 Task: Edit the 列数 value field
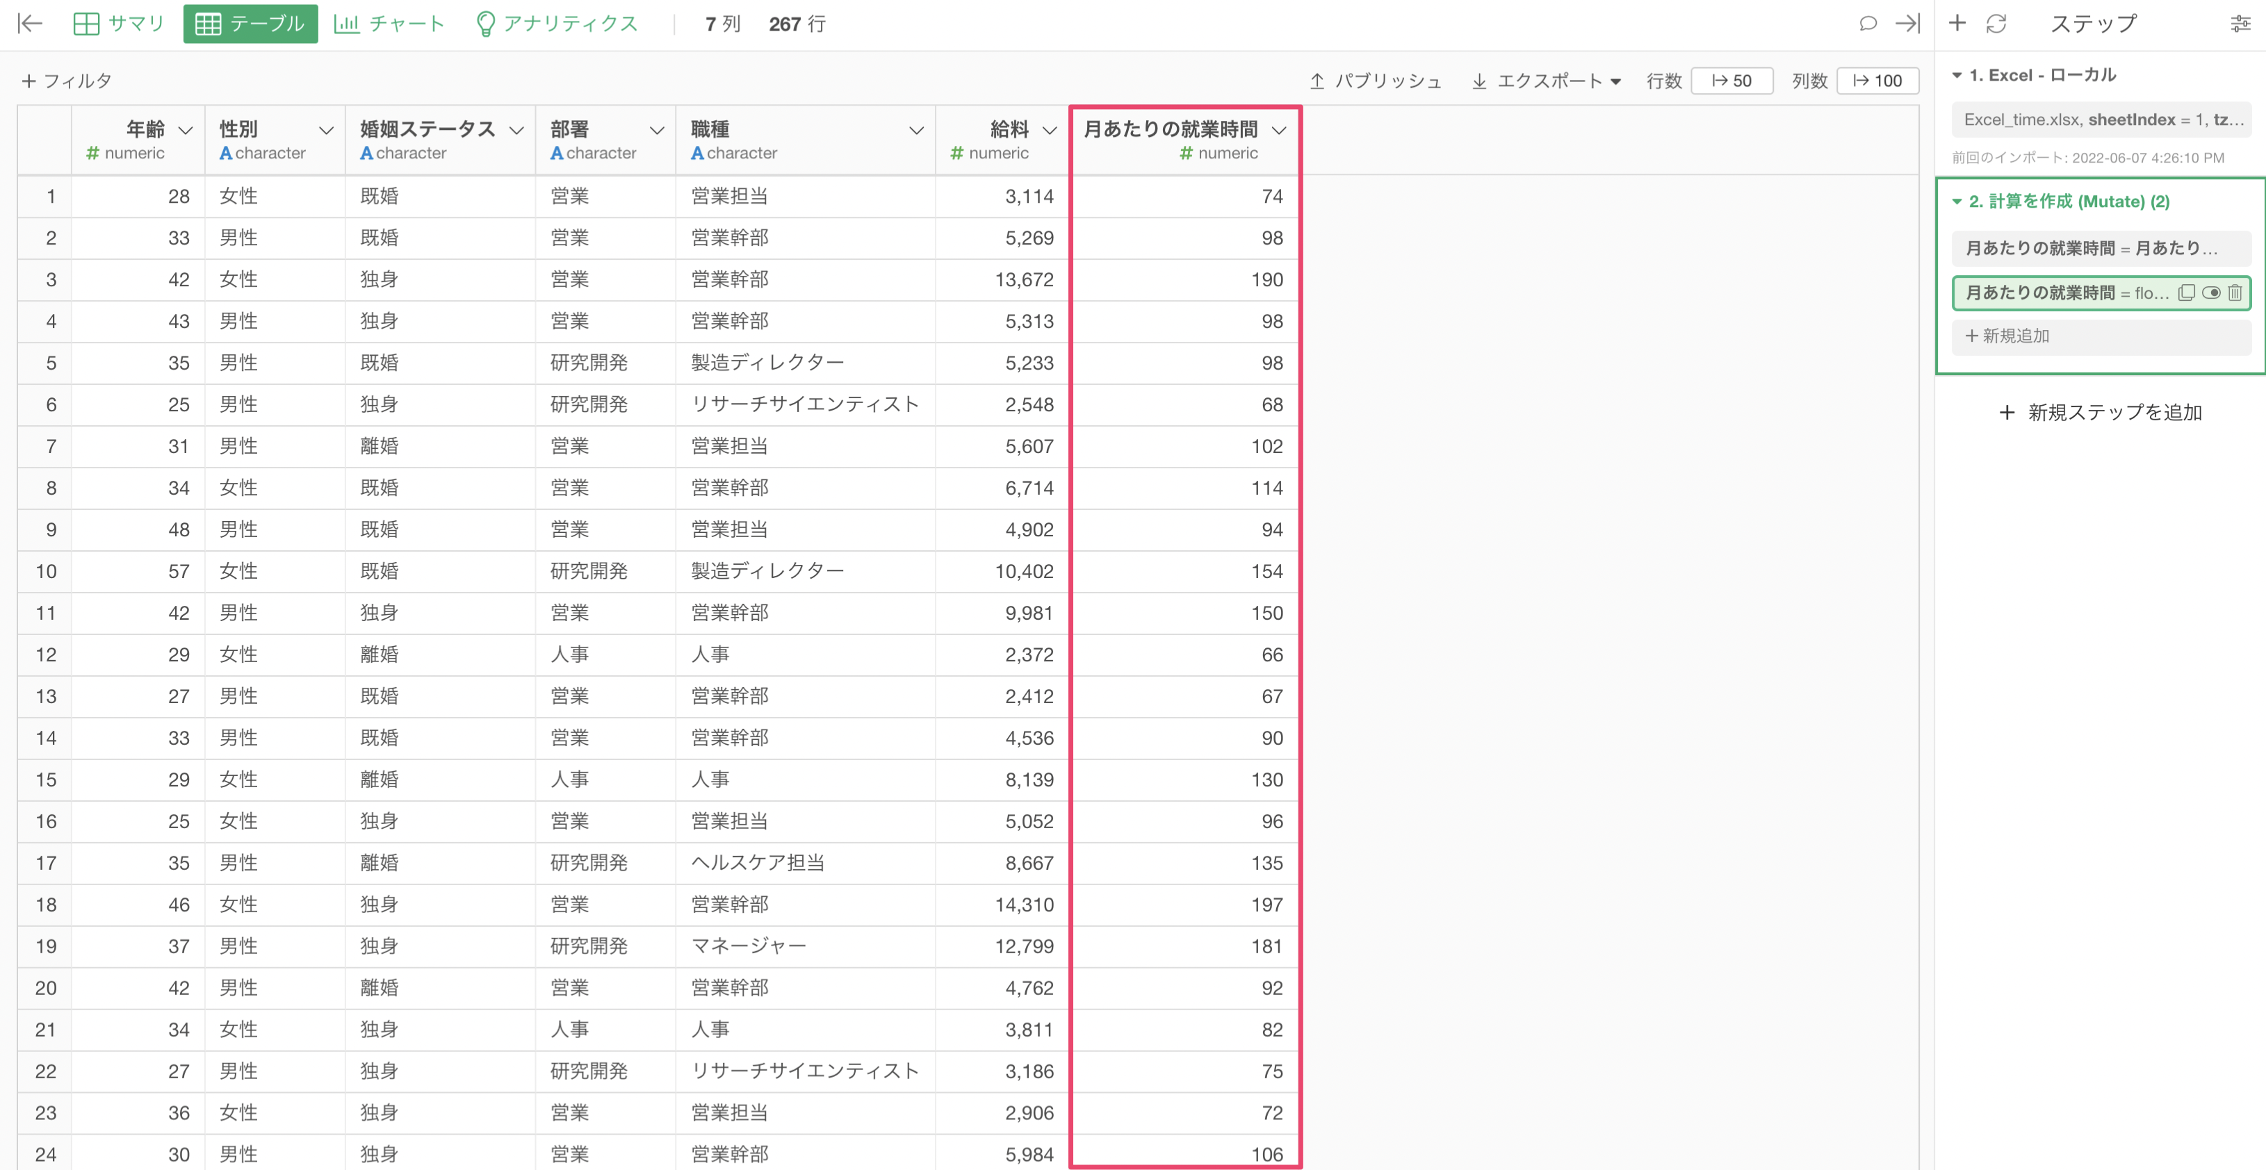coord(1877,81)
